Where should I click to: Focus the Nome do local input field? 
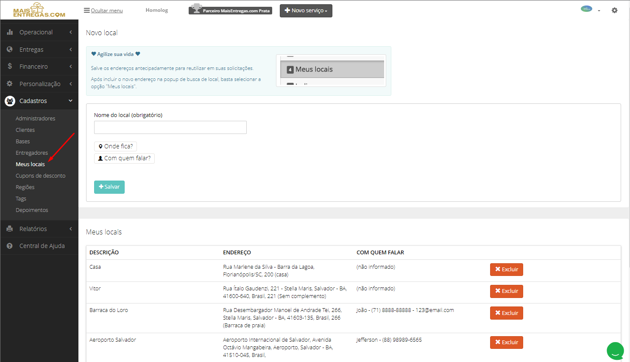tap(170, 128)
